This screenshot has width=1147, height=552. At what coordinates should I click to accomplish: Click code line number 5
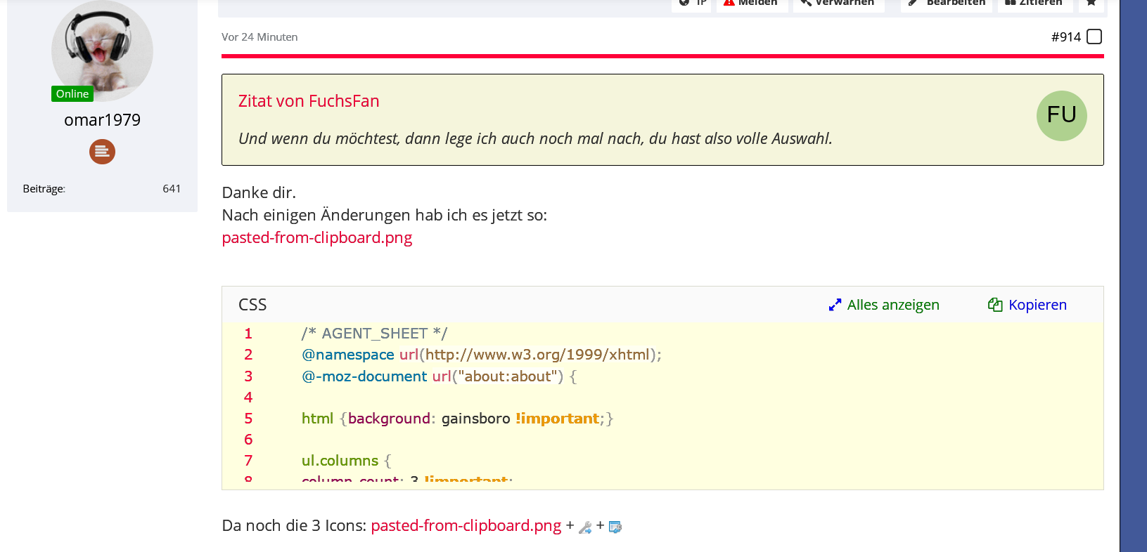(x=248, y=419)
